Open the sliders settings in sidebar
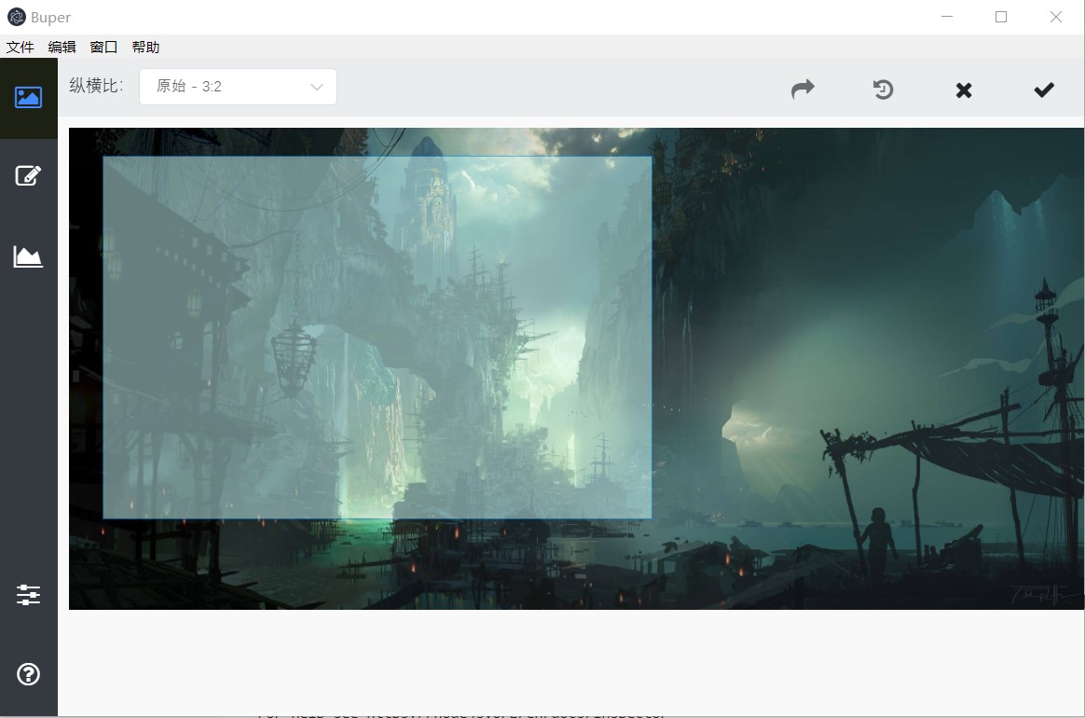The image size is (1085, 718). 28,595
